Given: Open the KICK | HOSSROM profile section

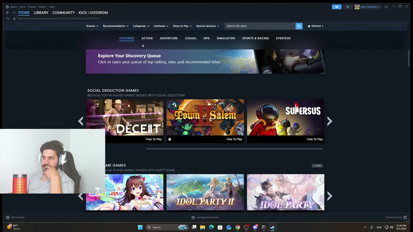Looking at the screenshot, I should pyautogui.click(x=93, y=13).
